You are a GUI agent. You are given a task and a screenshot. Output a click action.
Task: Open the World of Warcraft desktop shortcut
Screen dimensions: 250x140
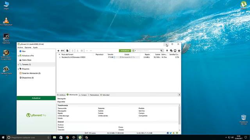click(6, 55)
